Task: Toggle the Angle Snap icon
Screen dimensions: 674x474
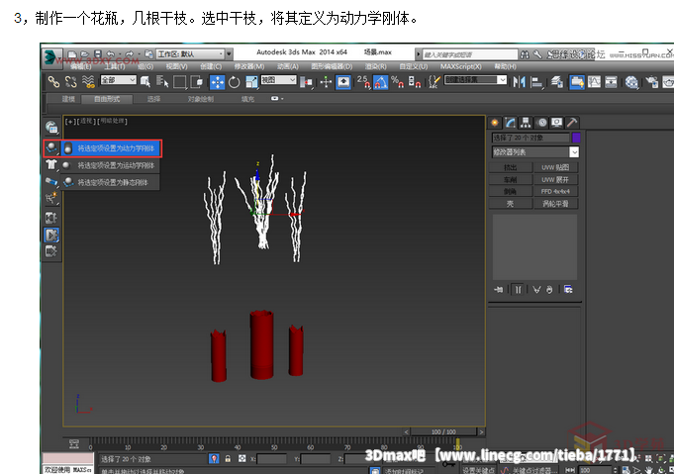Action: (380, 82)
